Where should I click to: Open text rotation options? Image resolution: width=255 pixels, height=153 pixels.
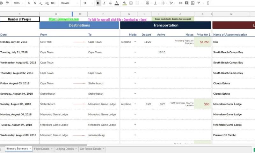click(x=172, y=3)
